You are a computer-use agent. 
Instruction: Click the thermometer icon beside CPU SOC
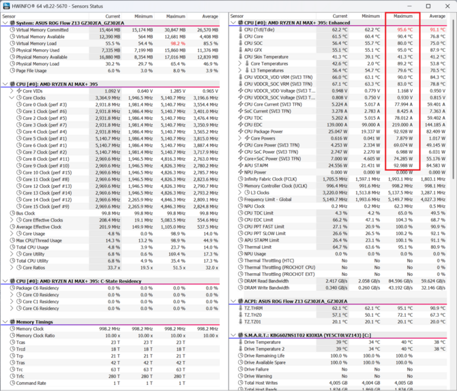(241, 43)
